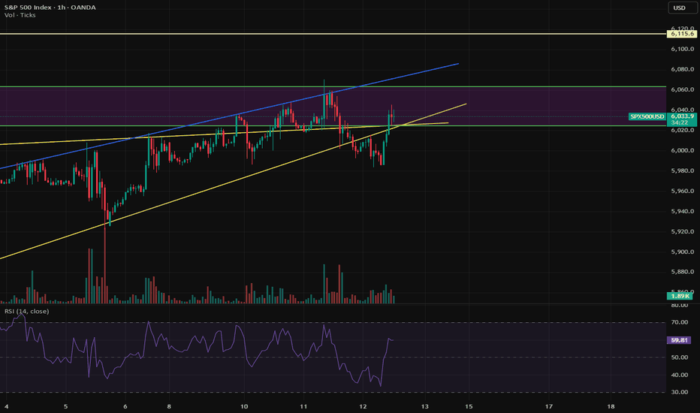
Task: Click the 6,100.0 price axis label
Action: 682,49
